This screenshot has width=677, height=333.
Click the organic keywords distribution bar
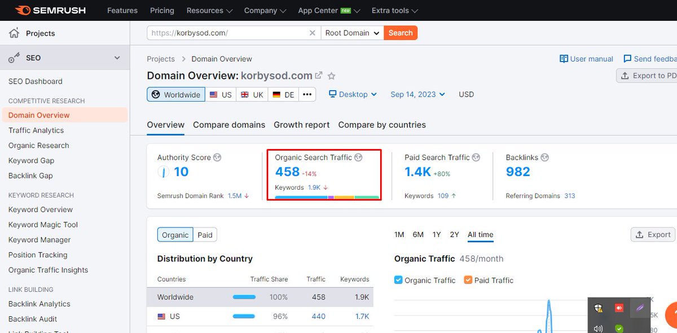pyautogui.click(x=327, y=198)
